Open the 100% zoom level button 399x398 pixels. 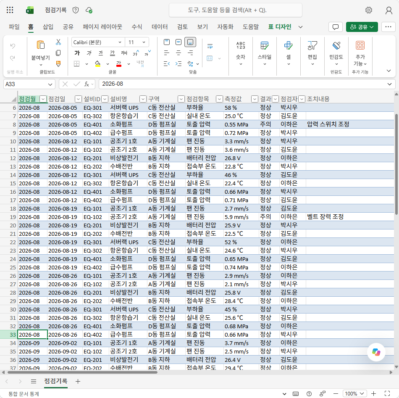coord(355,394)
